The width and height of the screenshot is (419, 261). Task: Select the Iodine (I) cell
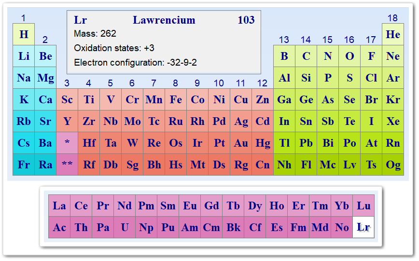tap(371, 121)
